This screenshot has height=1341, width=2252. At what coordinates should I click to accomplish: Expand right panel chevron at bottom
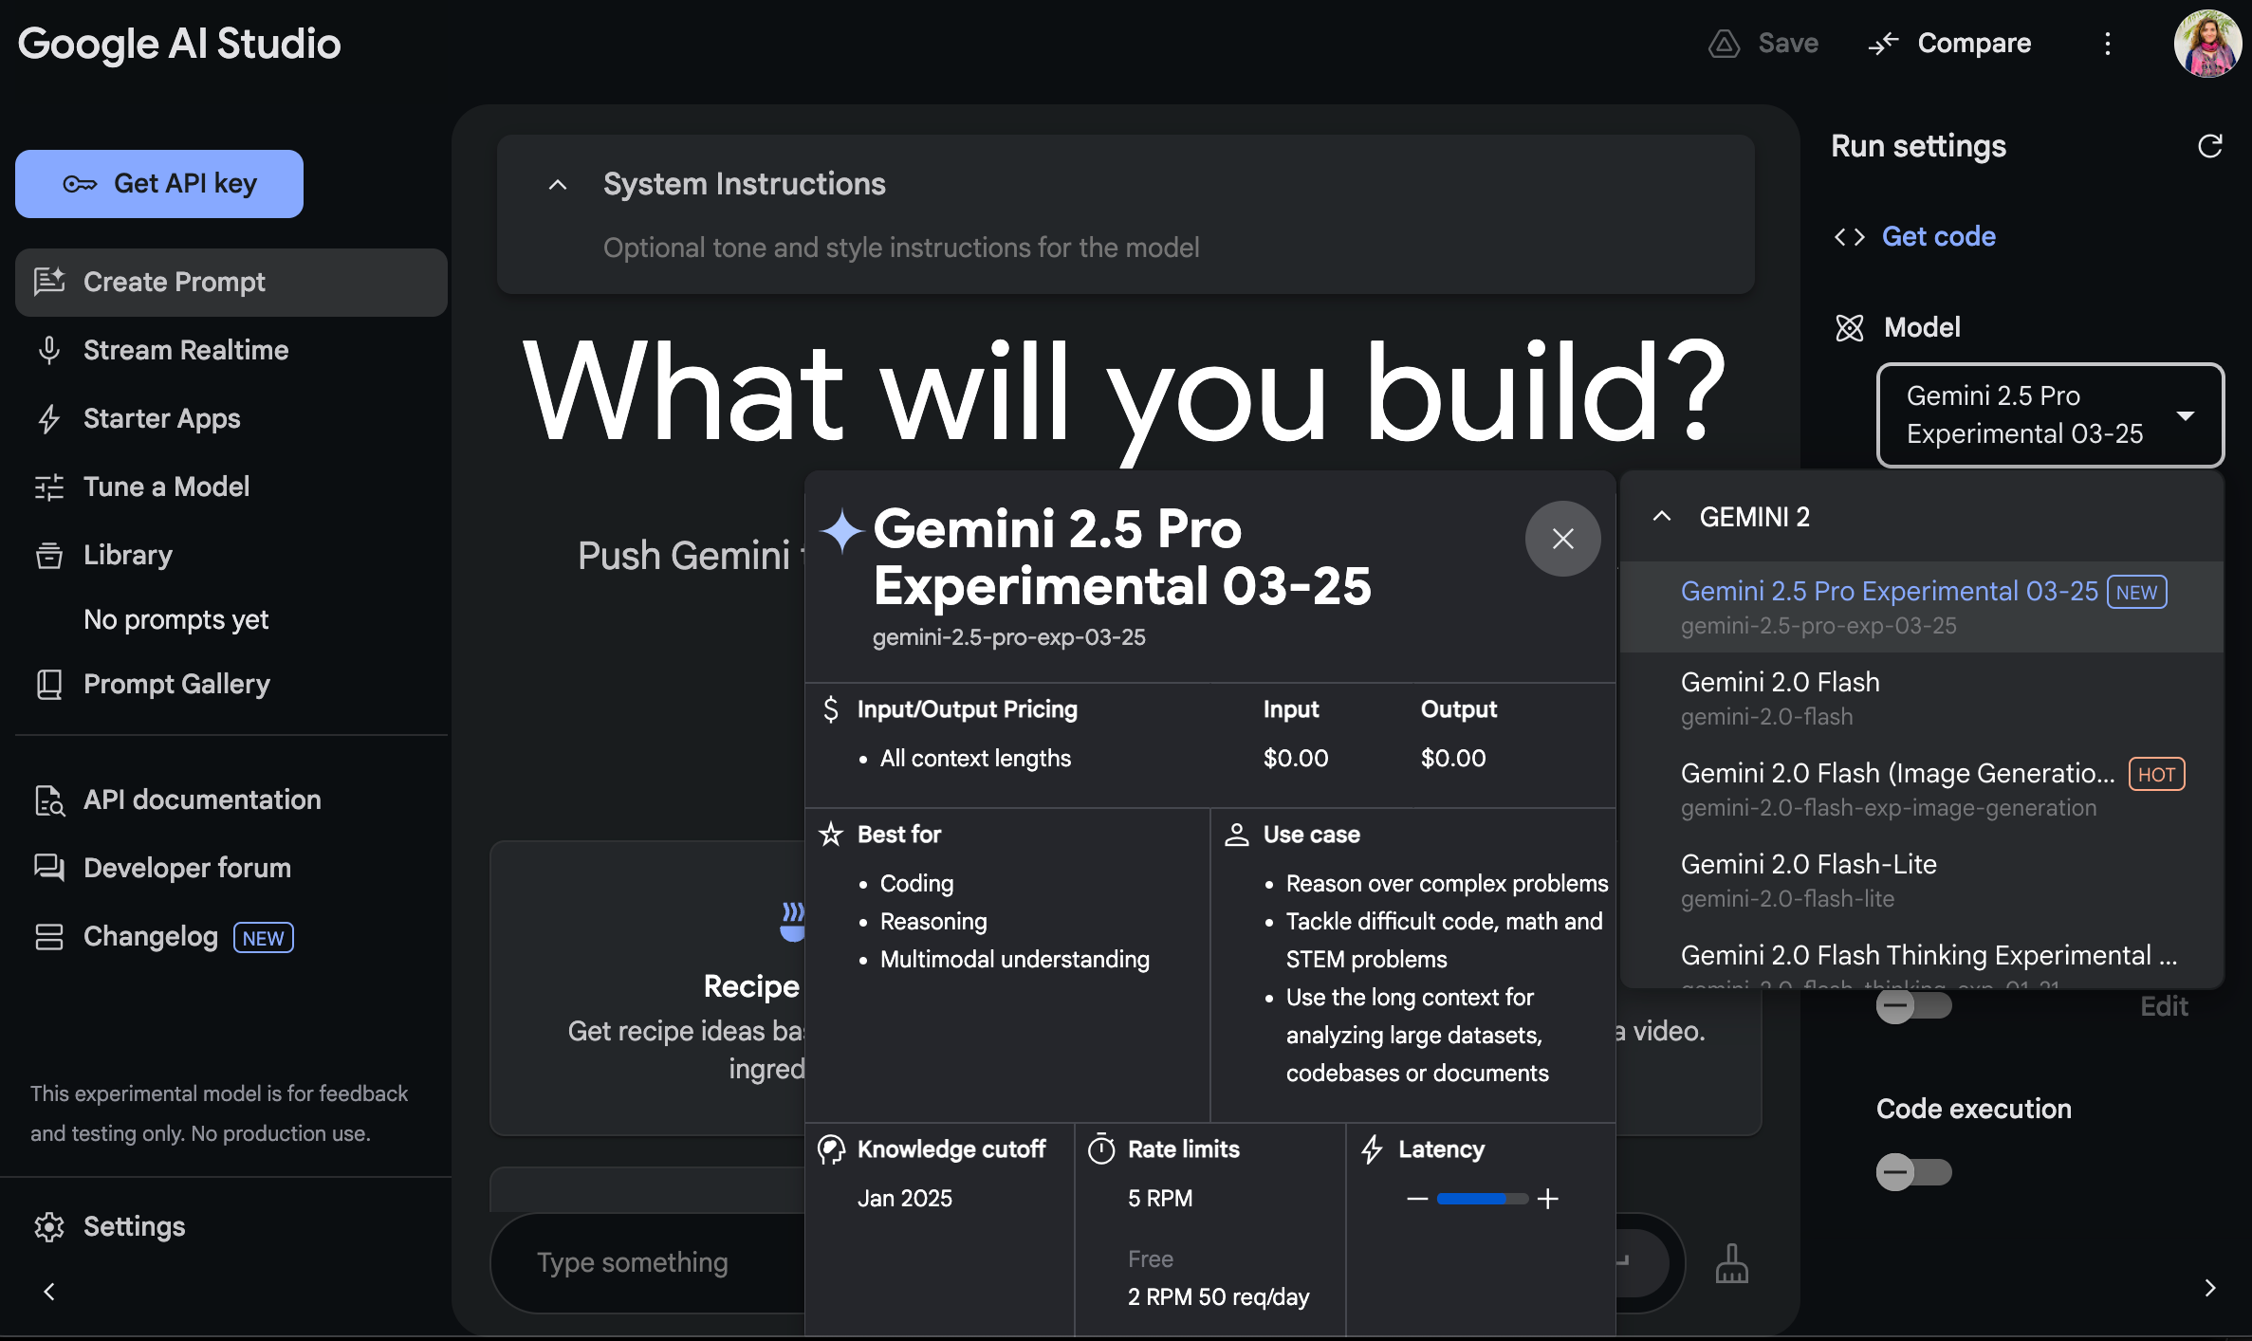(2210, 1288)
